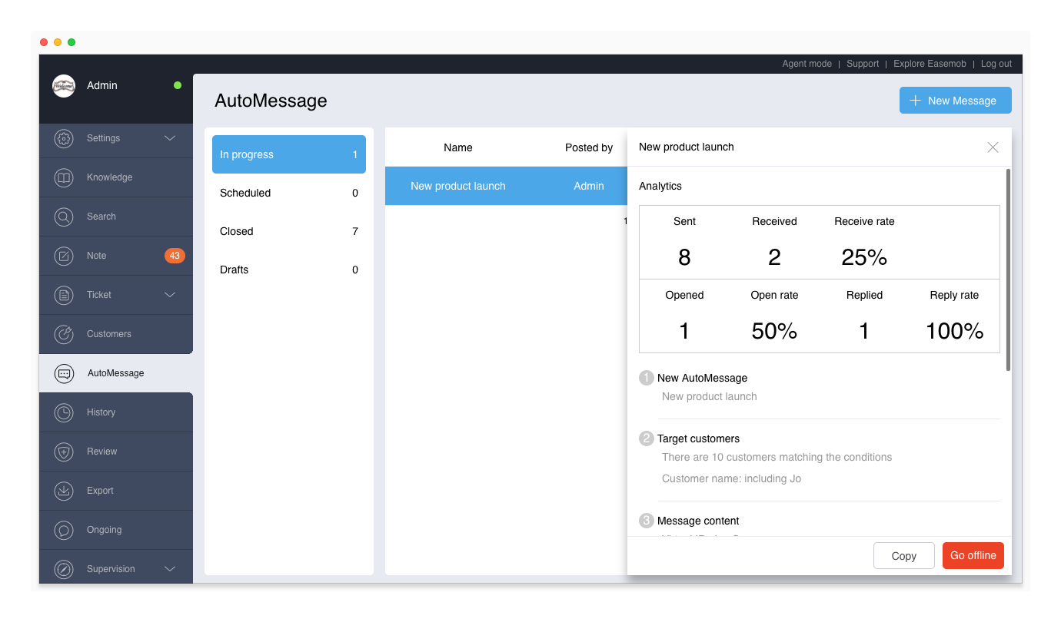Select the Scheduled filter
This screenshot has width=1061, height=622.
(289, 193)
